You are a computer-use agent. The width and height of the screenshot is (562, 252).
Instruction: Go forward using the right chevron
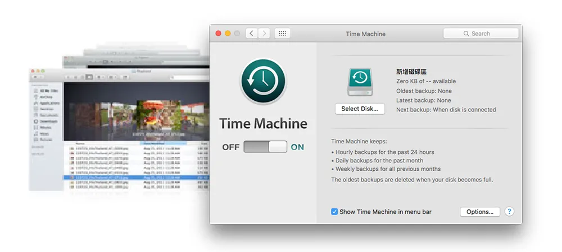(264, 34)
